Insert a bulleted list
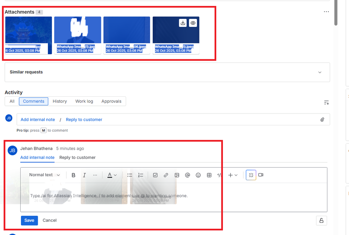Screen dimensions: 349x235 (130, 175)
